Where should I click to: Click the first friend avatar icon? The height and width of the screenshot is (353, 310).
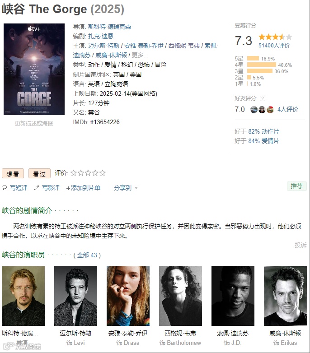(254, 110)
